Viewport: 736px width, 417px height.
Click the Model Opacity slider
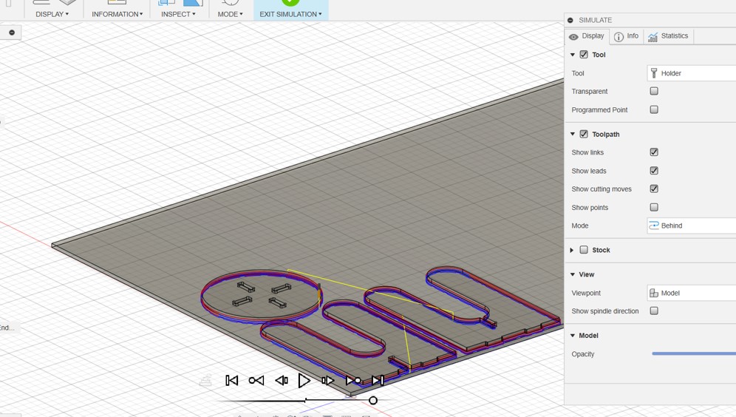click(x=693, y=354)
